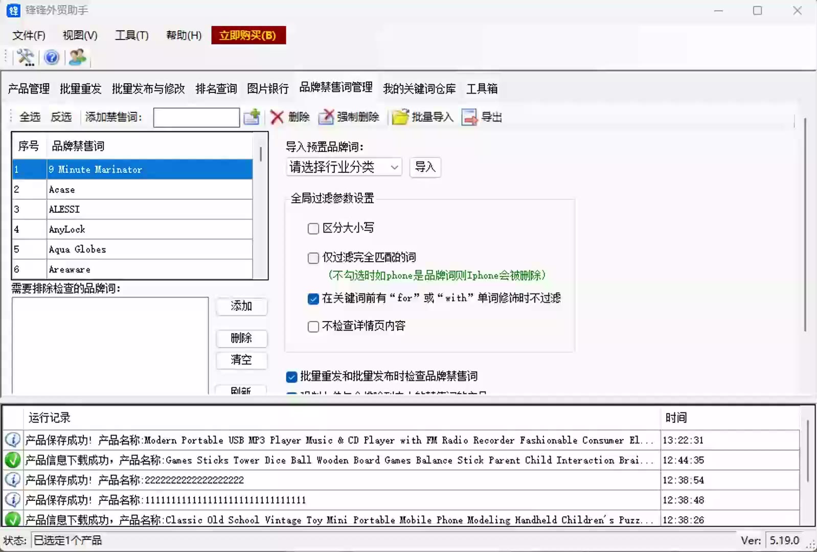817x552 pixels.
Task: Click green check icon of 12:44:35 log
Action: (13, 460)
